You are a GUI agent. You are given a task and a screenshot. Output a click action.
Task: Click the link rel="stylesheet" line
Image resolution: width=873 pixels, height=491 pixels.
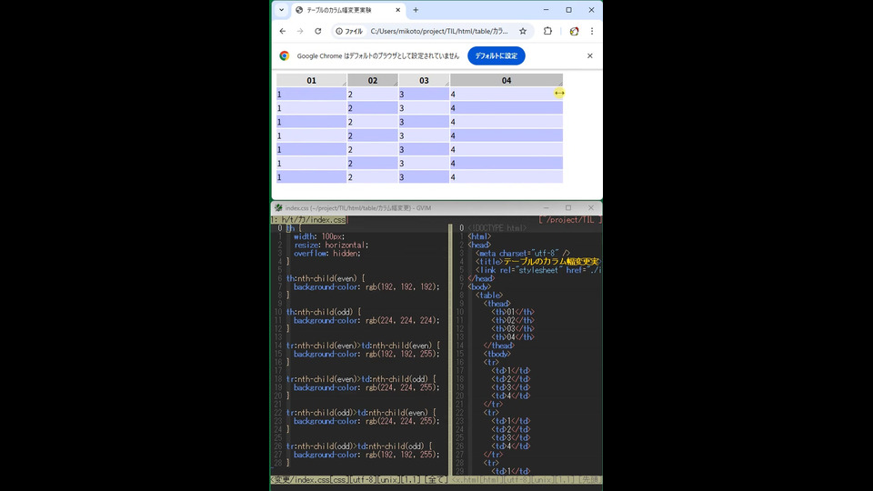538,270
